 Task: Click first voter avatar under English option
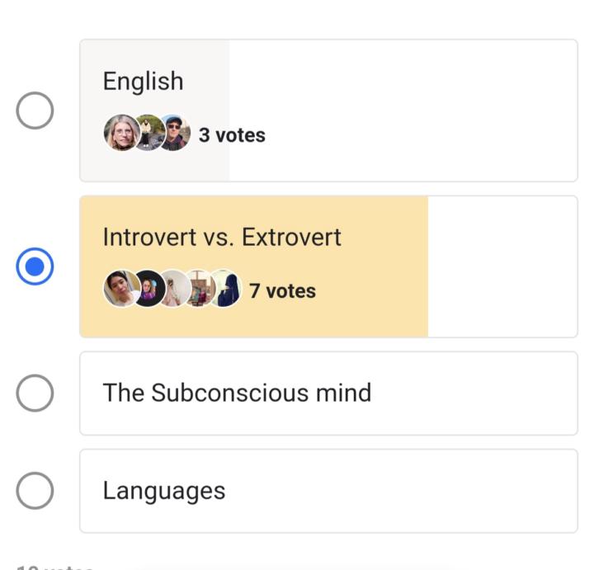pyautogui.click(x=120, y=134)
